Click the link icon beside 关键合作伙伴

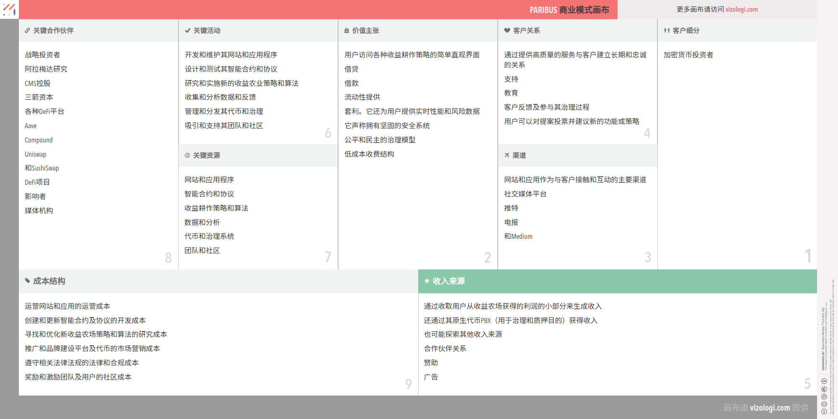click(27, 31)
